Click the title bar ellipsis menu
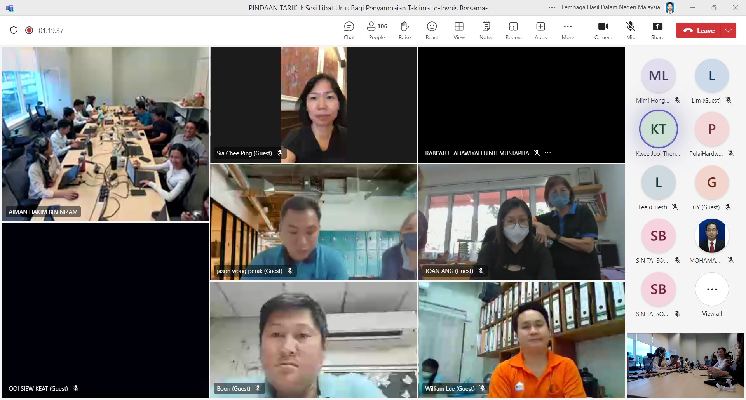This screenshot has height=400, width=746. coord(552,7)
